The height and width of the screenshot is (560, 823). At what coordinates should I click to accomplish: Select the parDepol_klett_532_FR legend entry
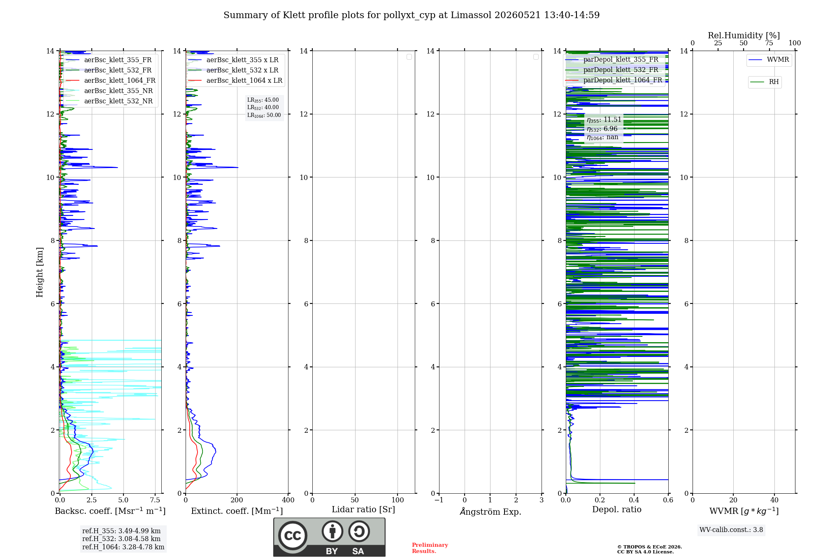[x=613, y=70]
